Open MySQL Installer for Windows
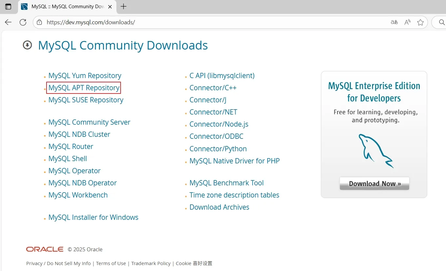Screen dimensions: 446x271 93,218
